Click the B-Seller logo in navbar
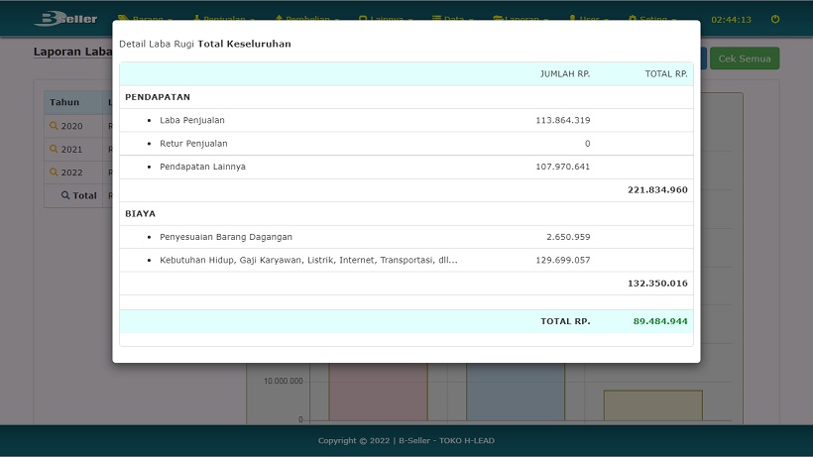Screen dimensions: 813x457 (x=65, y=19)
